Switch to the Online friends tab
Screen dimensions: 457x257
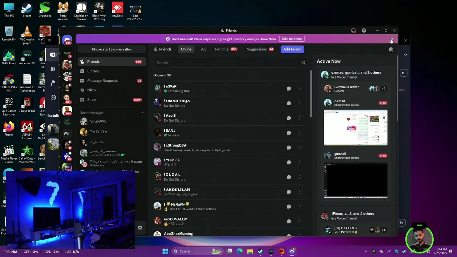186,49
